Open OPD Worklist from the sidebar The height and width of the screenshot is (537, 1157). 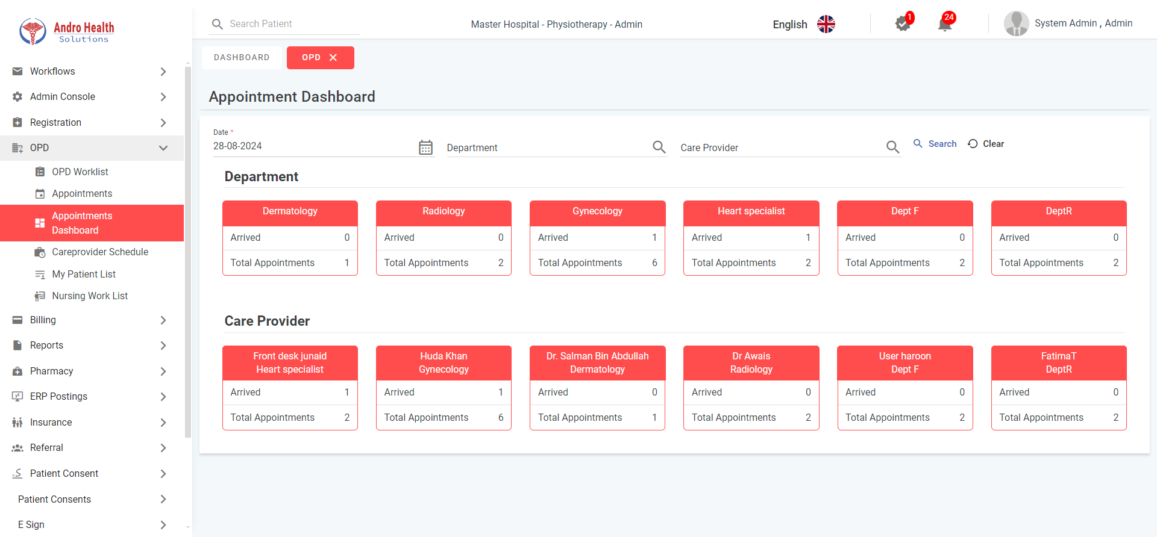tap(80, 172)
